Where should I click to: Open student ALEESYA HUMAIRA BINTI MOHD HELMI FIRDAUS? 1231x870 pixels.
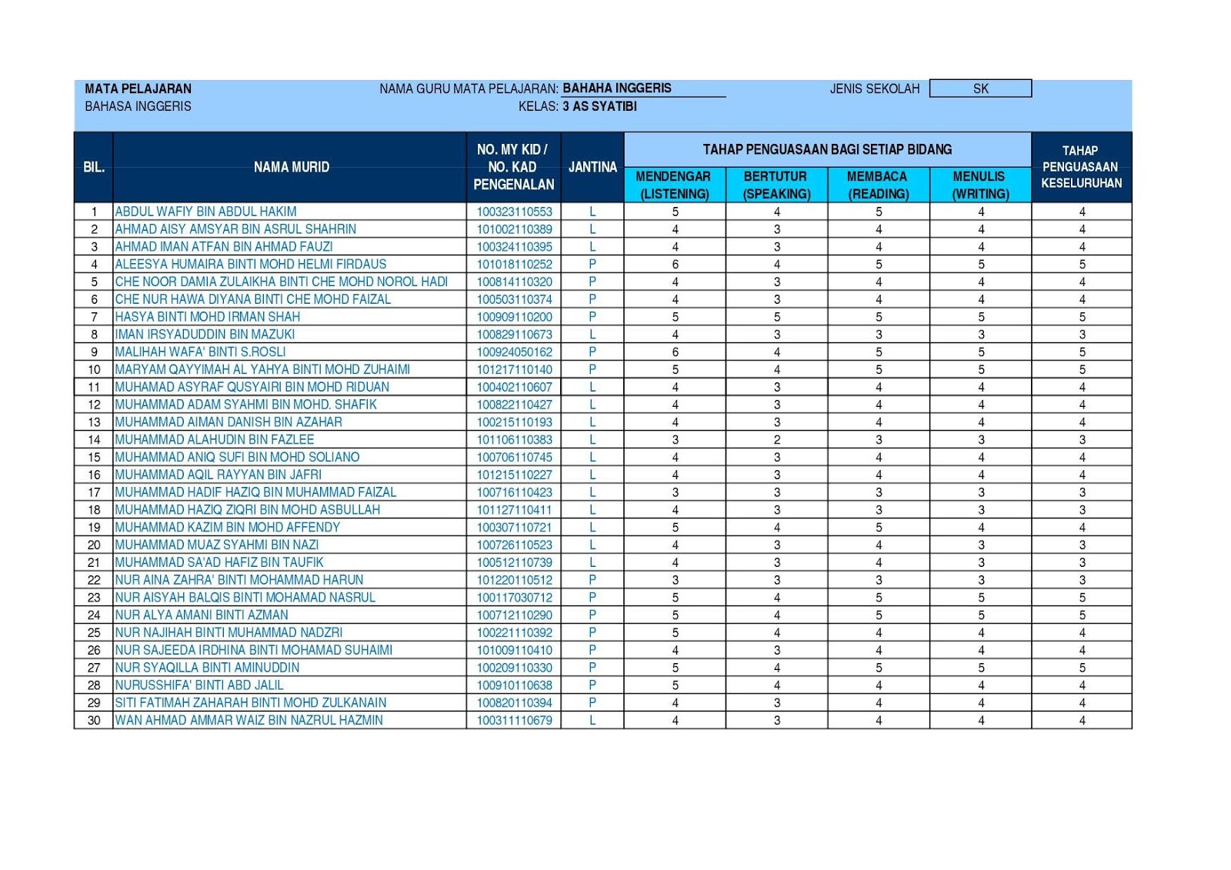pyautogui.click(x=251, y=264)
